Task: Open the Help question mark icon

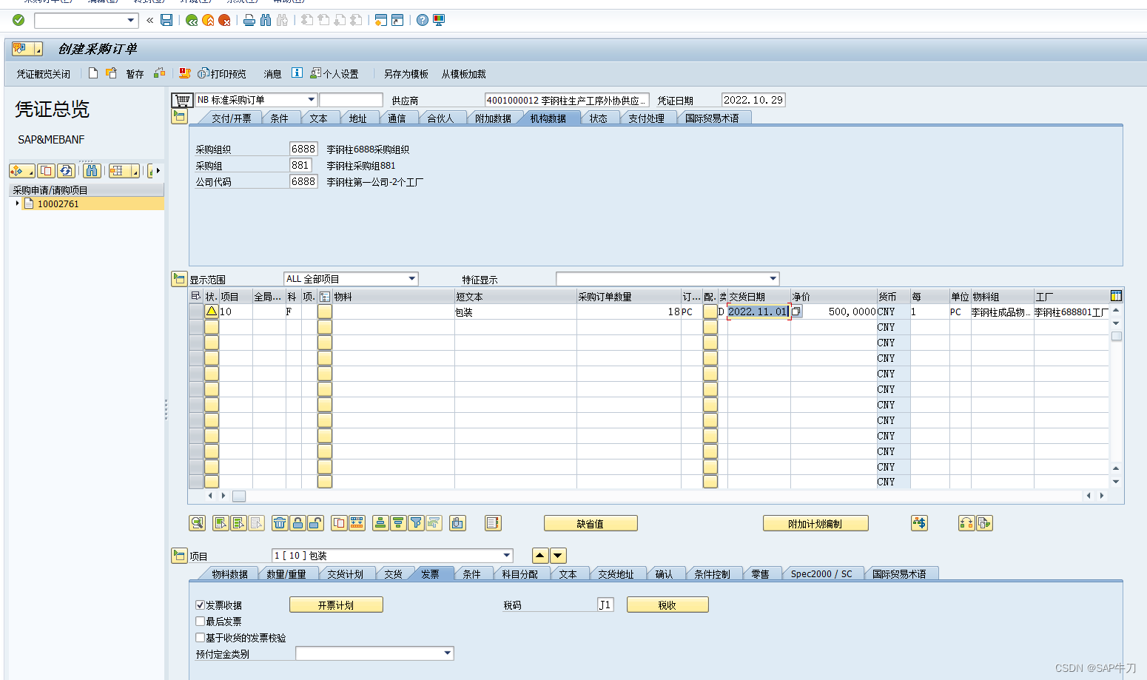Action: pyautogui.click(x=422, y=20)
